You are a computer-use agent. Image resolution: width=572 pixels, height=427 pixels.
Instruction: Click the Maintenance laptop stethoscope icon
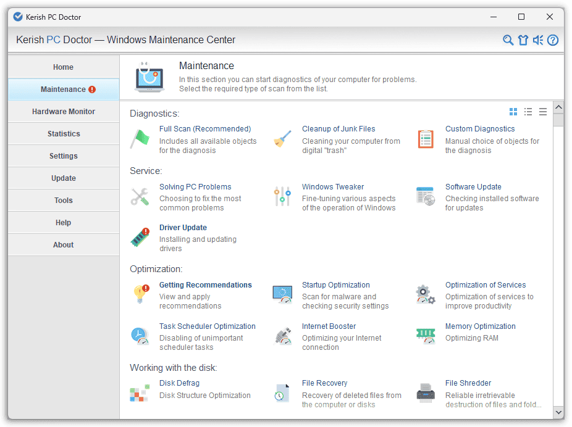149,77
